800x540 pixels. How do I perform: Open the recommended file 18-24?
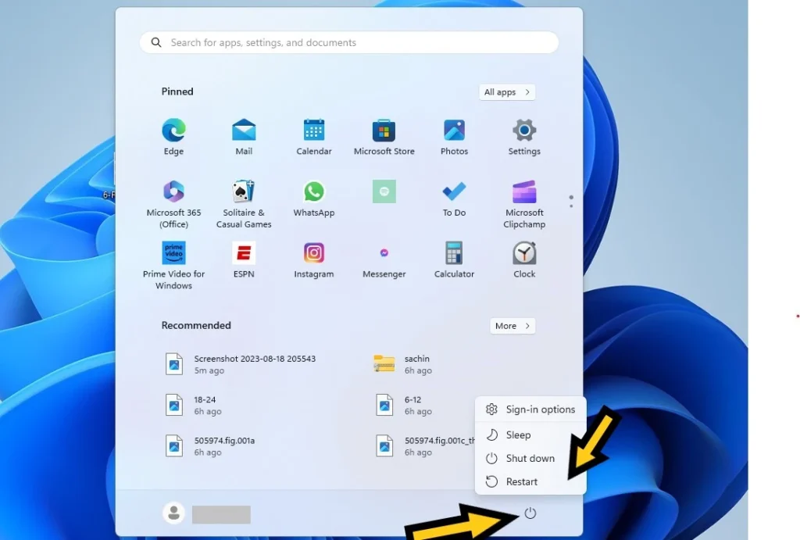click(194, 406)
